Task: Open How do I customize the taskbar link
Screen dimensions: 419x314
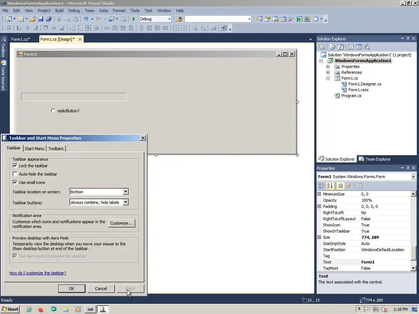Action: (x=38, y=273)
